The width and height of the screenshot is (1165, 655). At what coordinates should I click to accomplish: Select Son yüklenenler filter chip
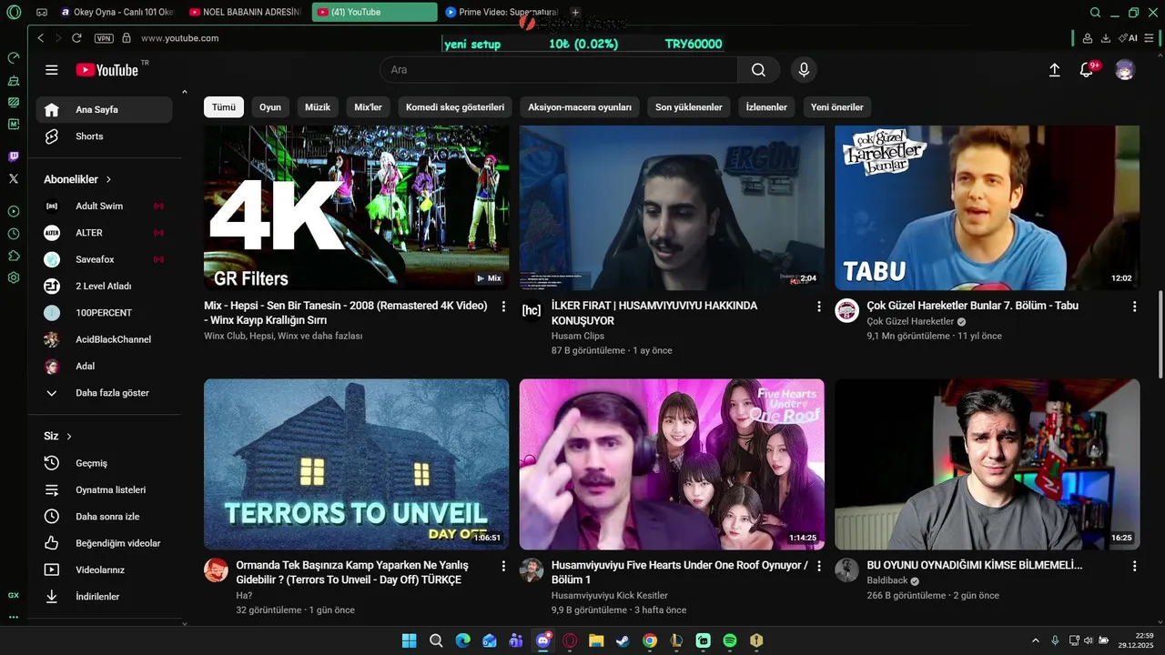(689, 107)
